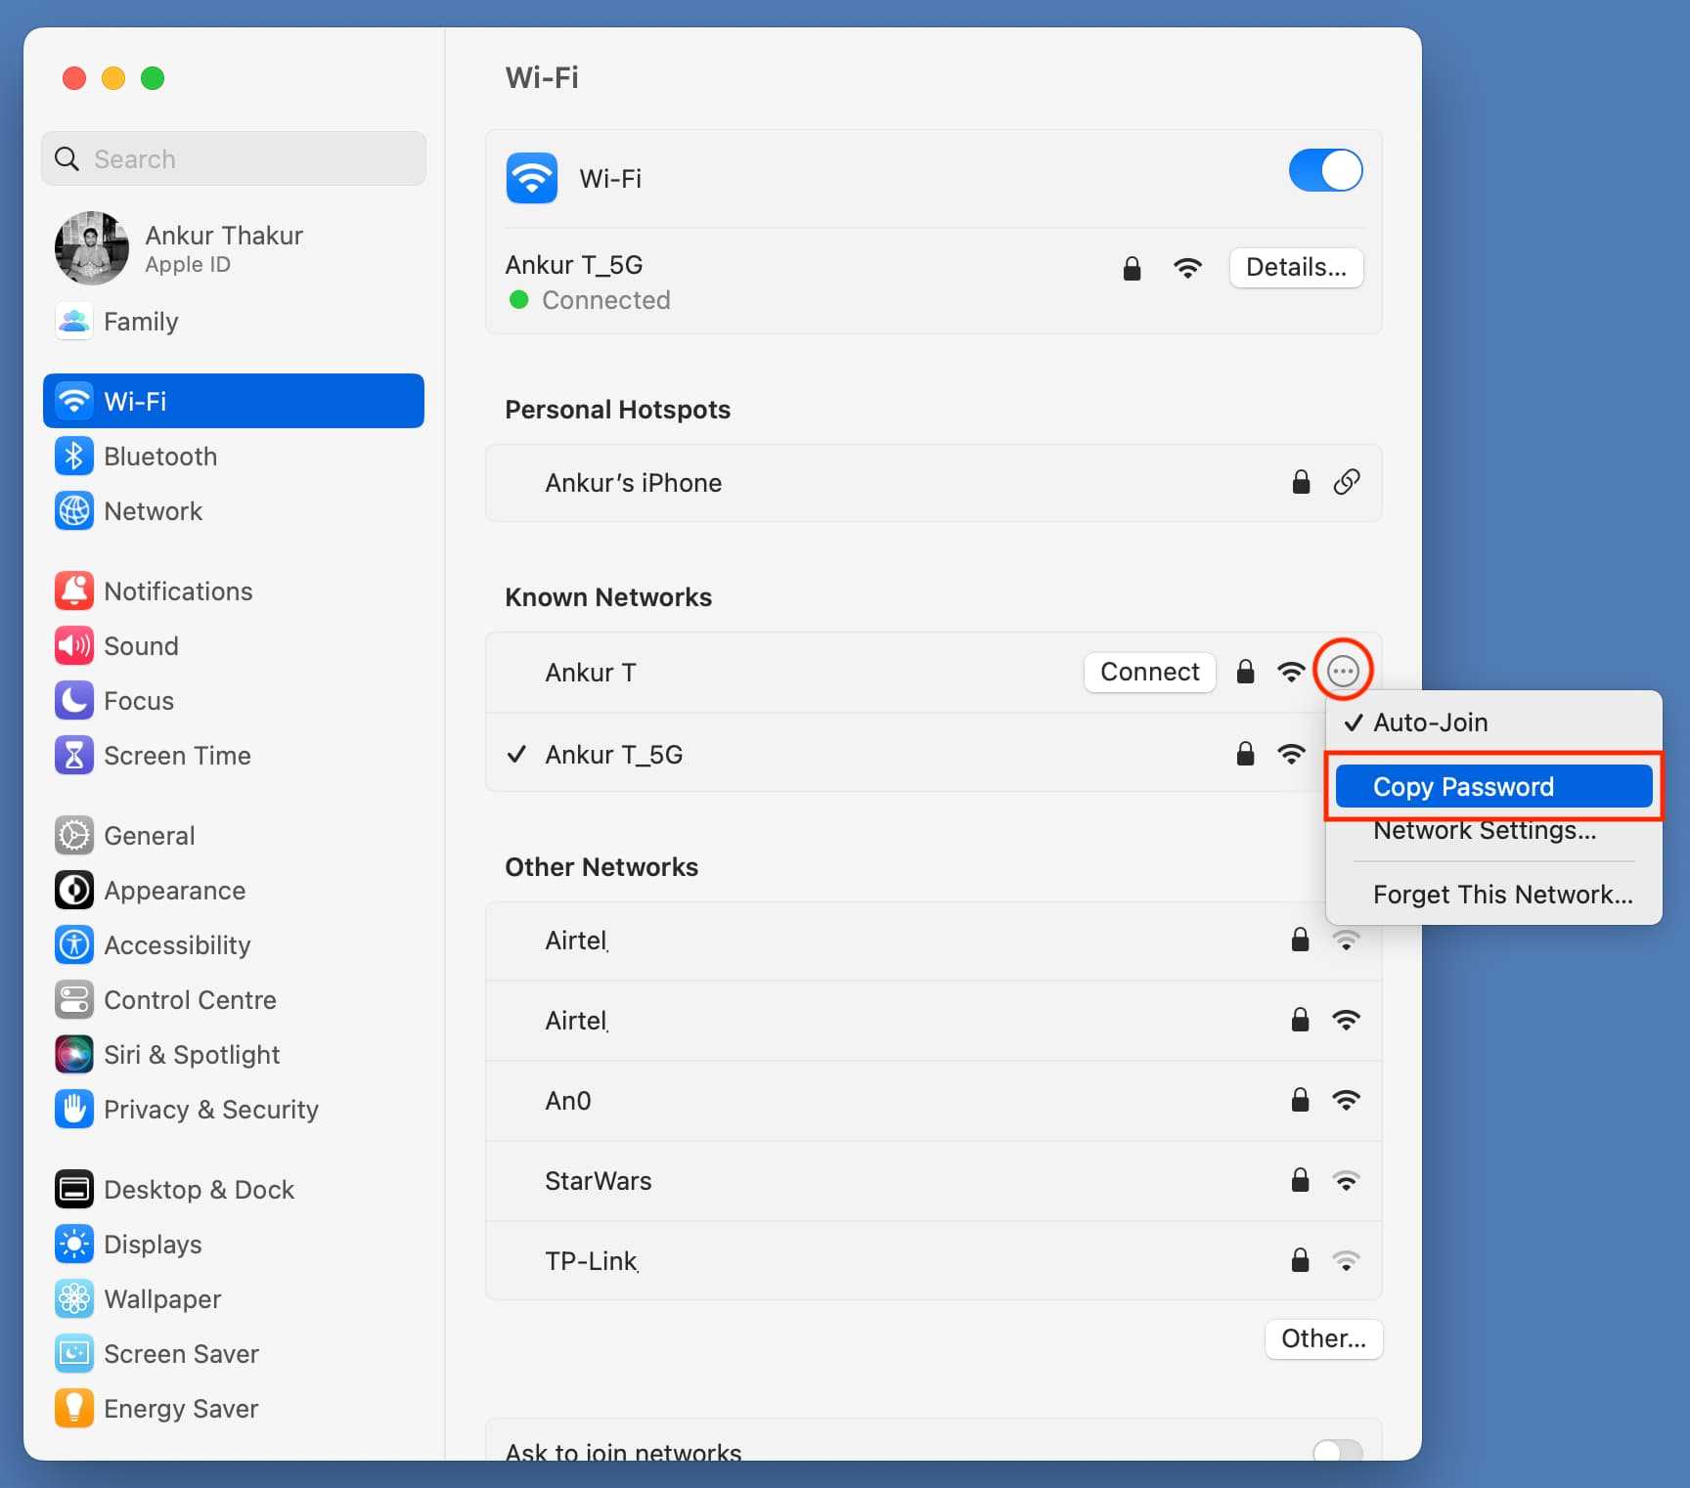
Task: Open the Notifications bell icon
Action: 74,591
